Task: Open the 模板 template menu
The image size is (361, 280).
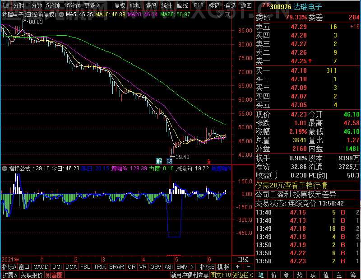Action: pos(223,267)
